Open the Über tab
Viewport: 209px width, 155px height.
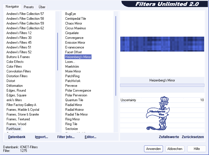42,7
